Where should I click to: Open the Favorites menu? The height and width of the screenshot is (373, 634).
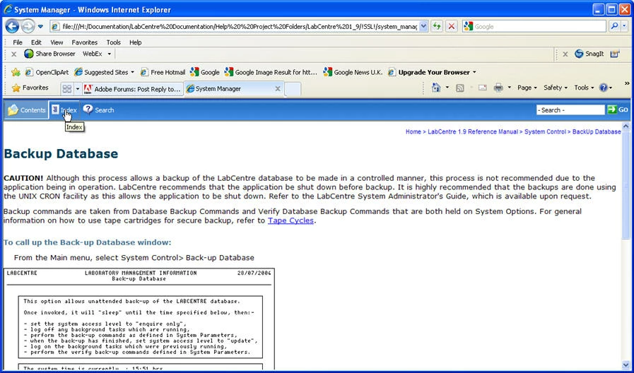[x=85, y=42]
